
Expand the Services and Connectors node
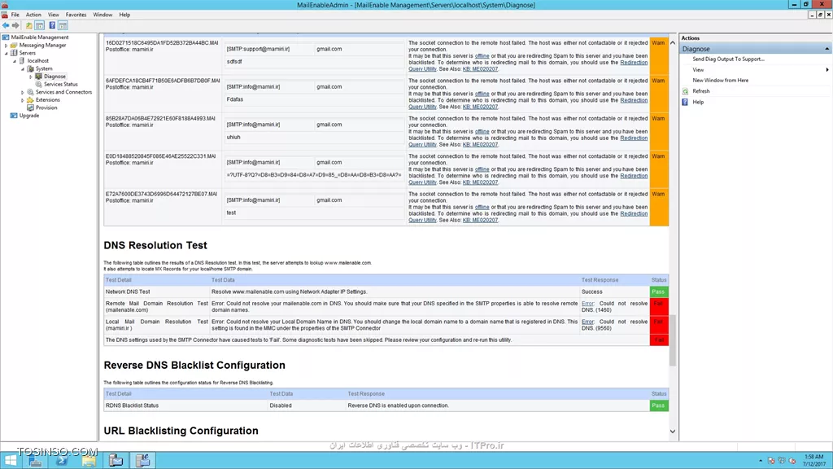coord(23,92)
